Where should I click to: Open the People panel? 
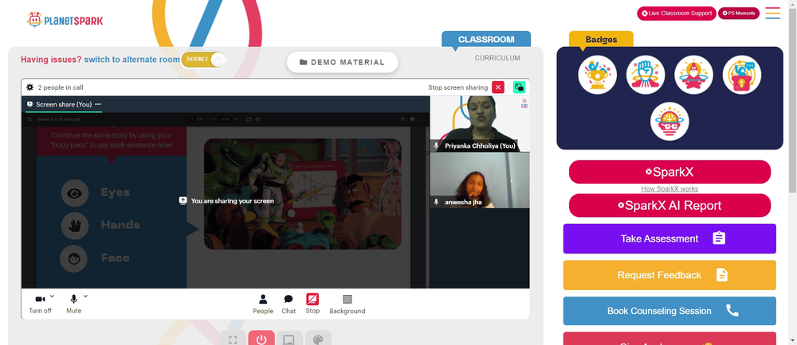pyautogui.click(x=263, y=304)
